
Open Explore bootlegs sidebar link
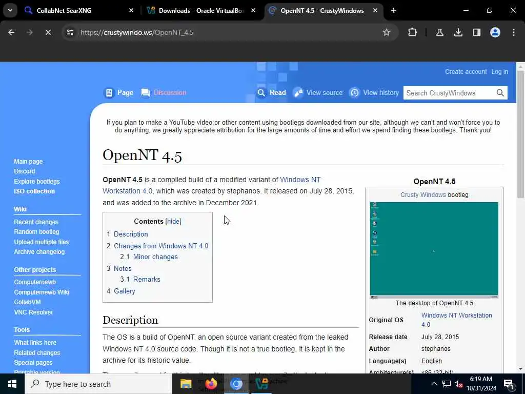click(37, 182)
